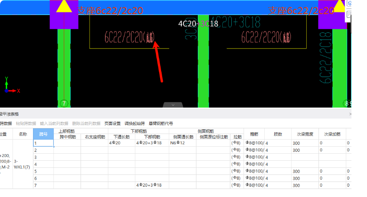This screenshot has height=197, width=367.
Task: Click the 次梁加筋 column header
Action: tap(332, 134)
